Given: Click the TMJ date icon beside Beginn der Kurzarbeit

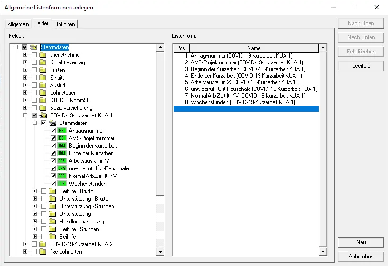Looking at the screenshot, I should pyautogui.click(x=61, y=145).
